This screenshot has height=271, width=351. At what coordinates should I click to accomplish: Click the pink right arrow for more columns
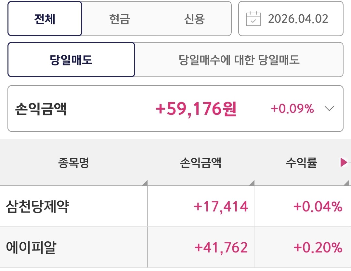(x=344, y=162)
